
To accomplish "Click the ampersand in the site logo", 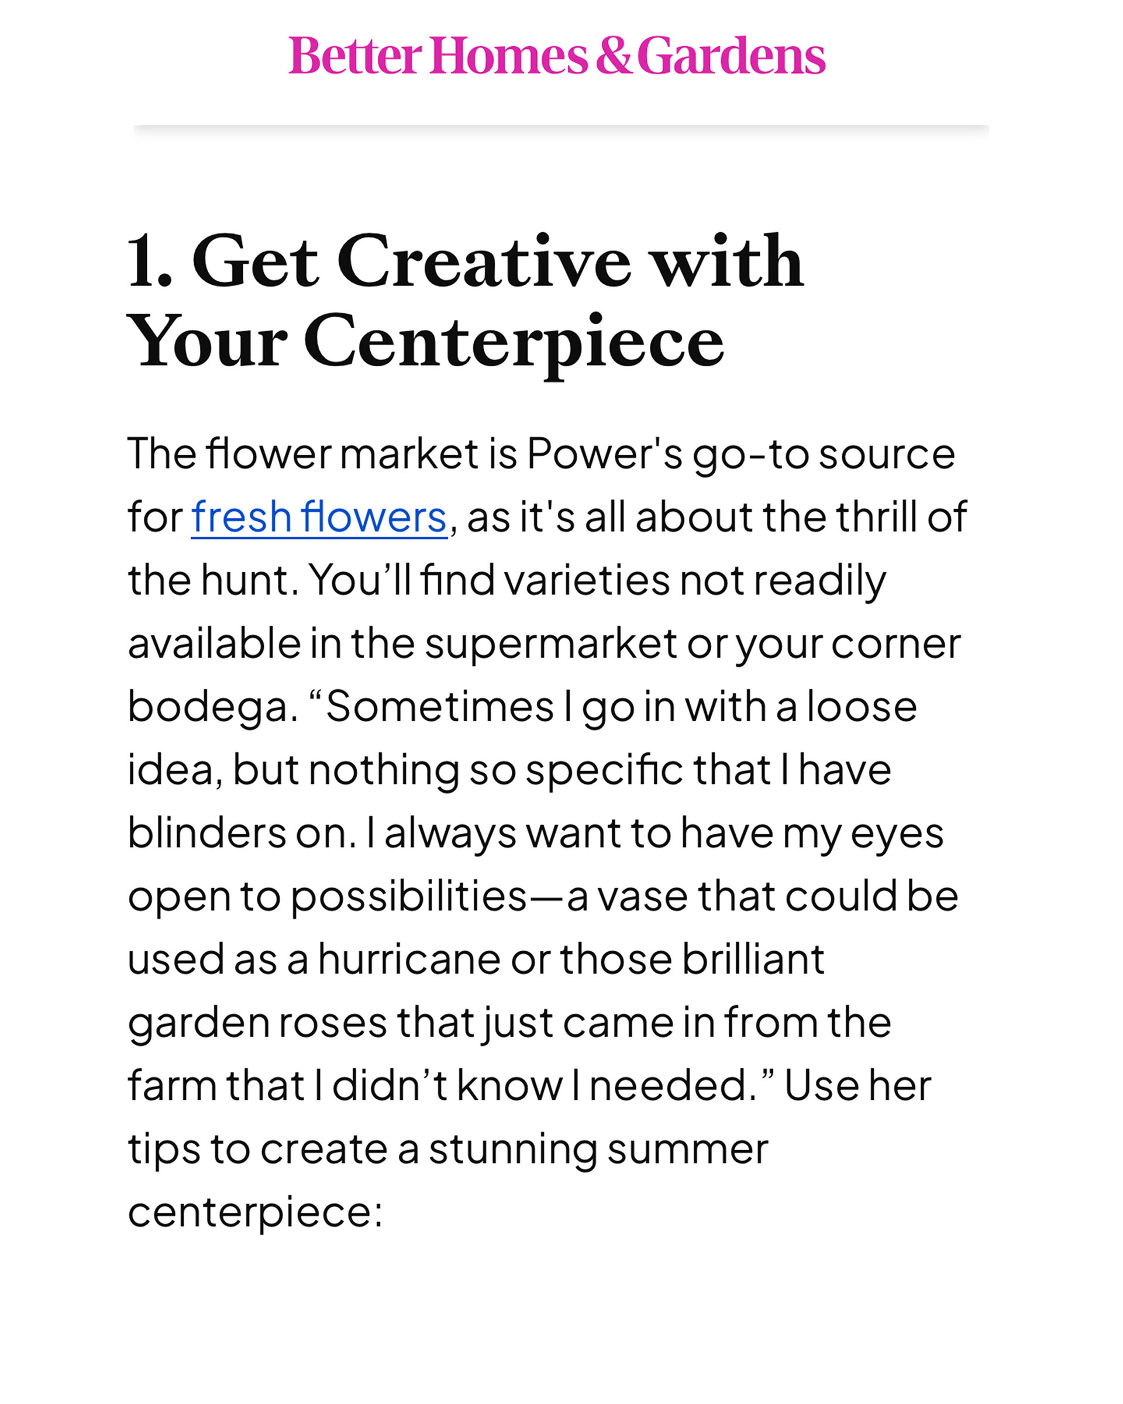I will point(613,56).
